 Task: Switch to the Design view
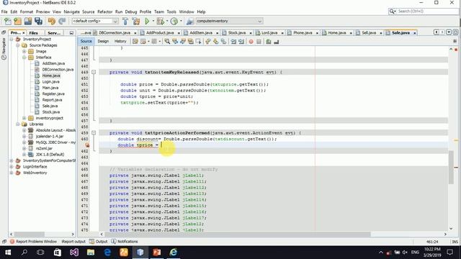point(103,42)
